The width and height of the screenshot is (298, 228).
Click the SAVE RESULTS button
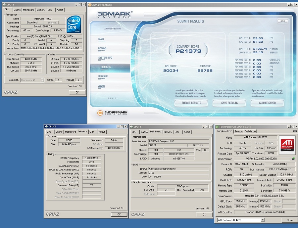pyautogui.click(x=229, y=103)
